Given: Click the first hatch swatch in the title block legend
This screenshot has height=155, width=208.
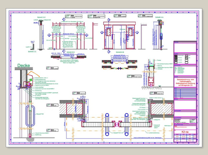Looking at the screenshot, I should [176, 56].
